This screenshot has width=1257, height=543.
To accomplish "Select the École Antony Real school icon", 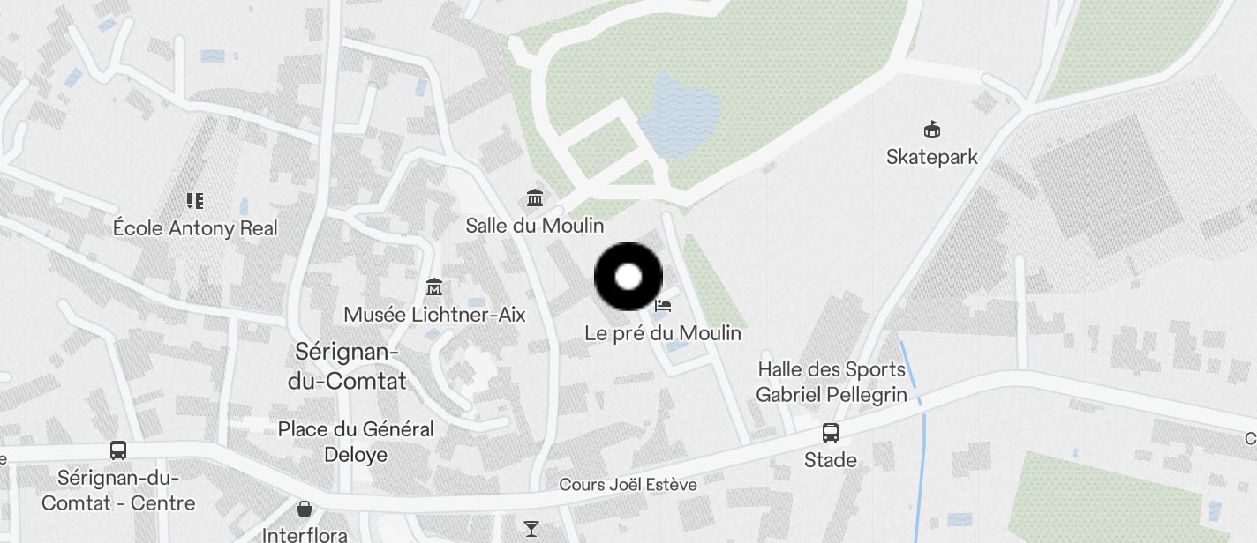I will click(195, 201).
